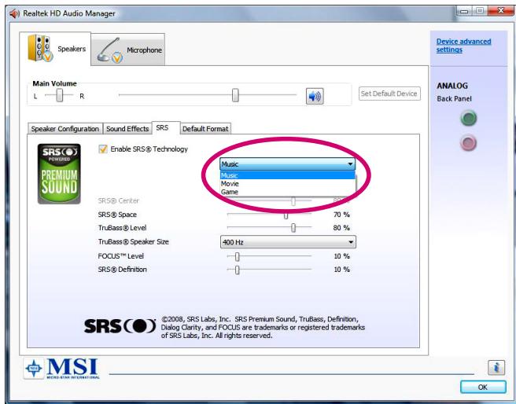This screenshot has height=404, width=516.
Task: Click the FOCUS Level 10 % value
Action: (341, 256)
